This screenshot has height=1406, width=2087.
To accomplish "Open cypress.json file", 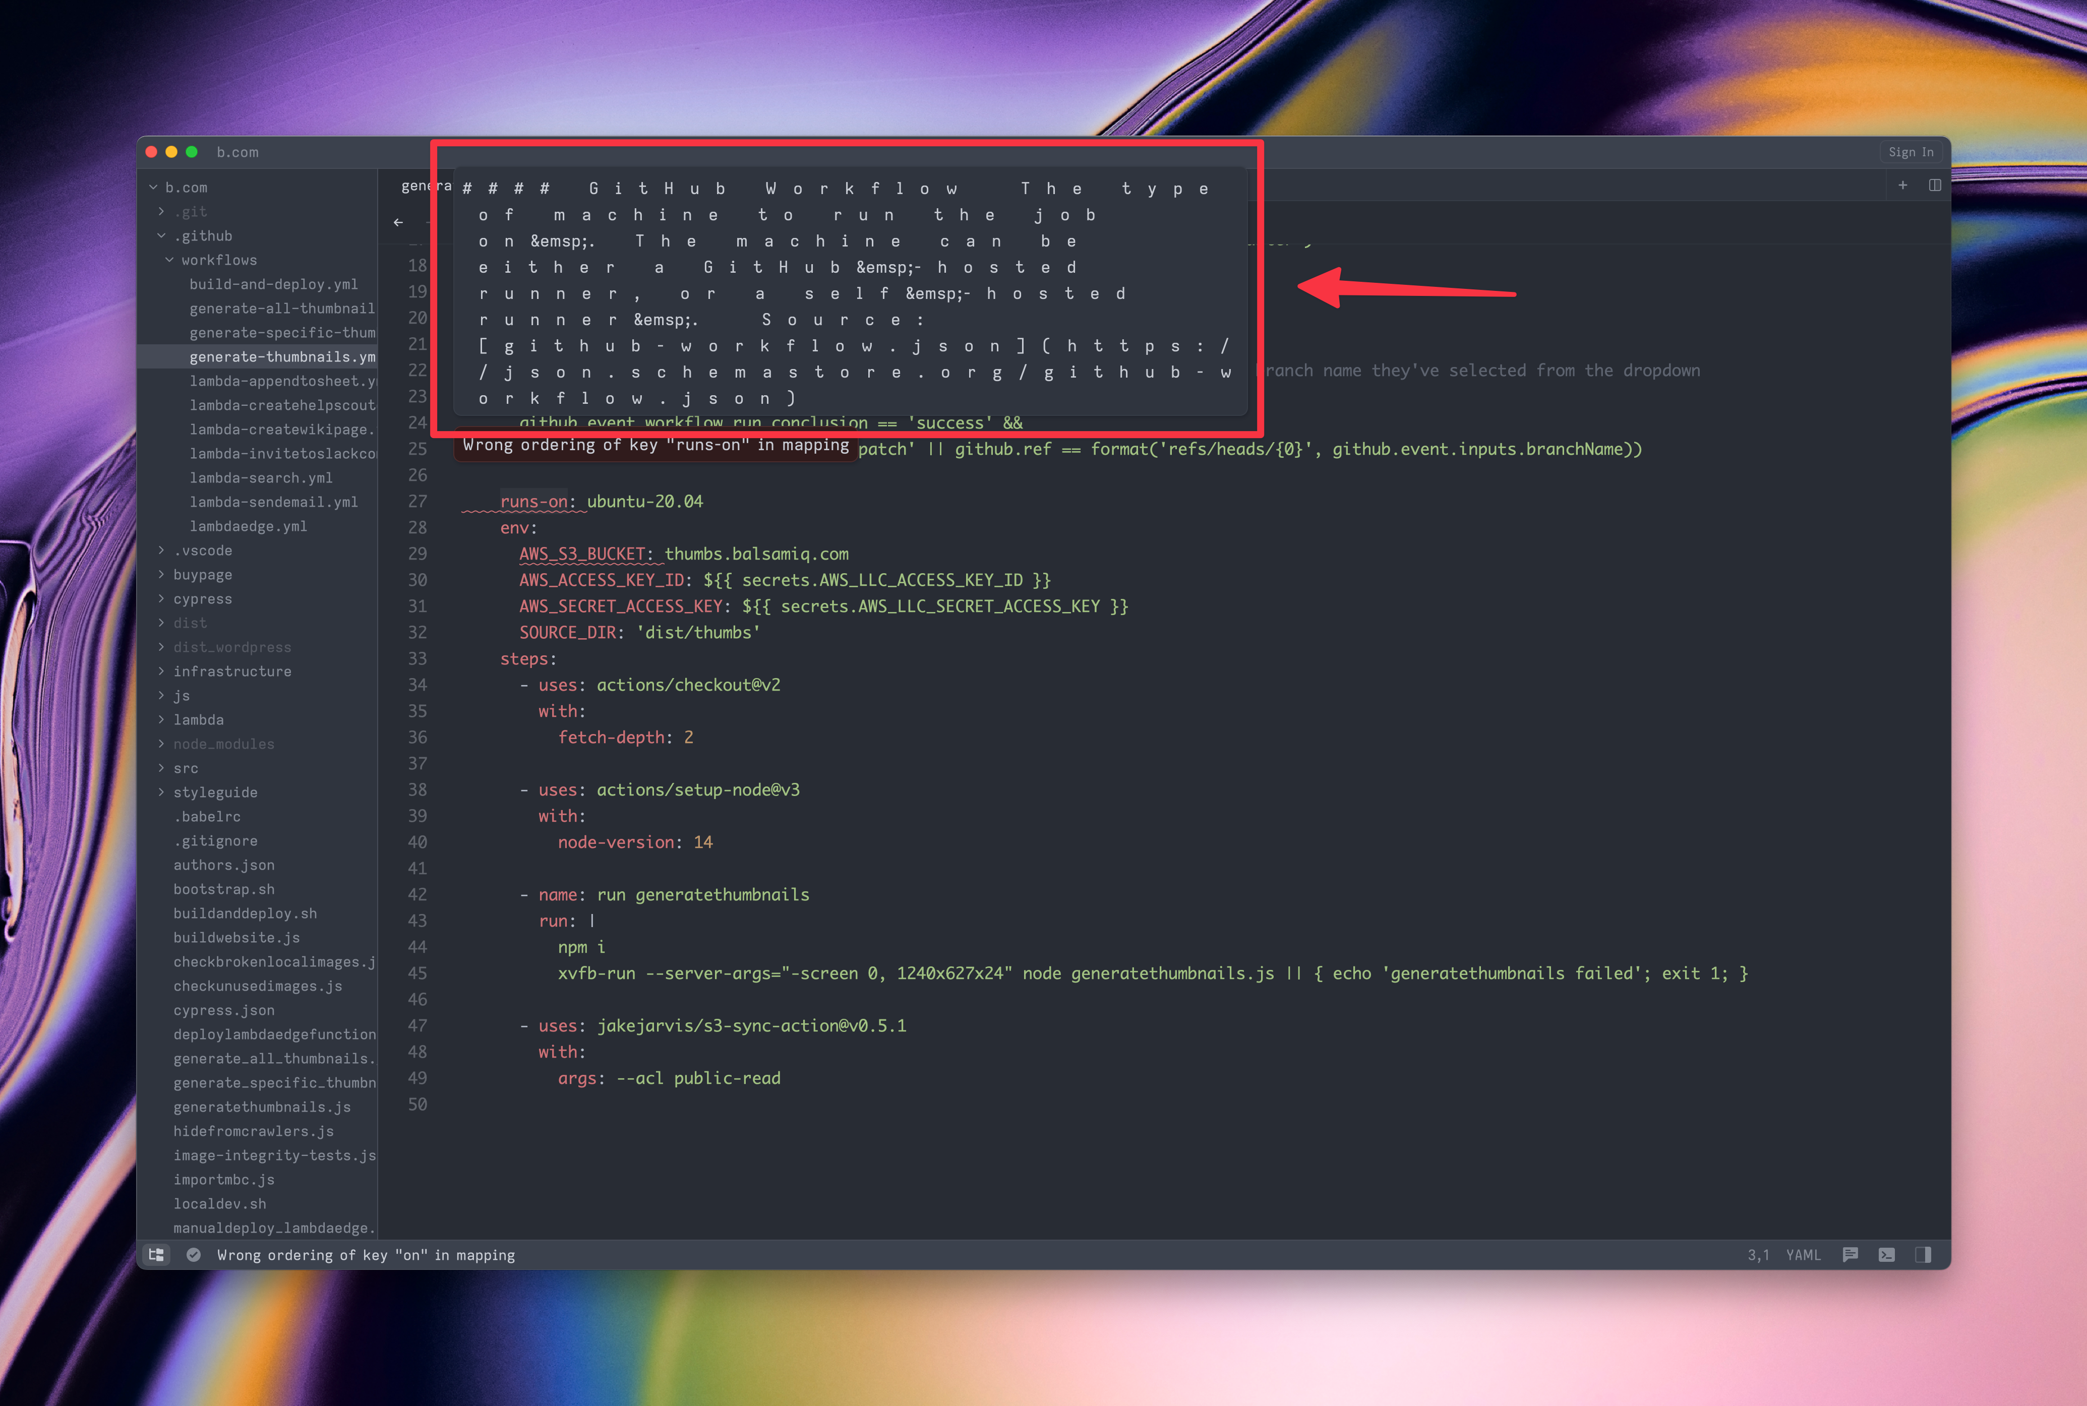I will (x=224, y=1011).
